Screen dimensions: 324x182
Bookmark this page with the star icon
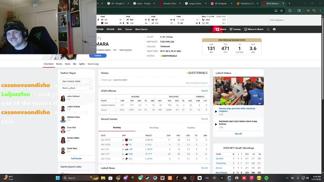[281, 11]
